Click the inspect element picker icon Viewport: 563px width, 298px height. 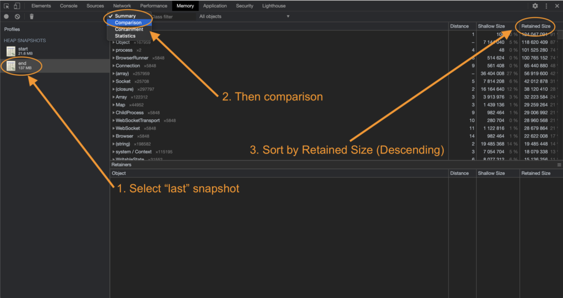tap(7, 6)
